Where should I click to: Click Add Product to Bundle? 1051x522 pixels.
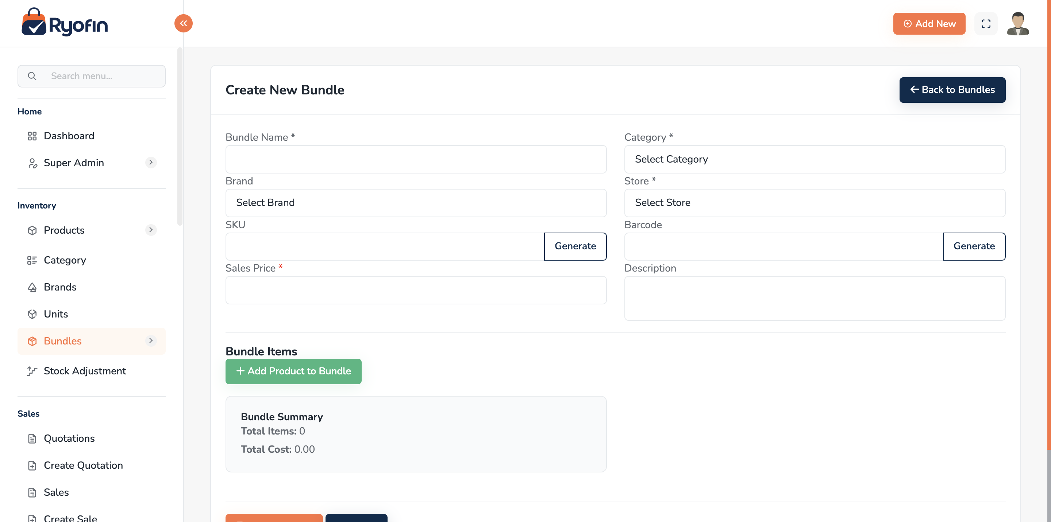click(x=293, y=371)
